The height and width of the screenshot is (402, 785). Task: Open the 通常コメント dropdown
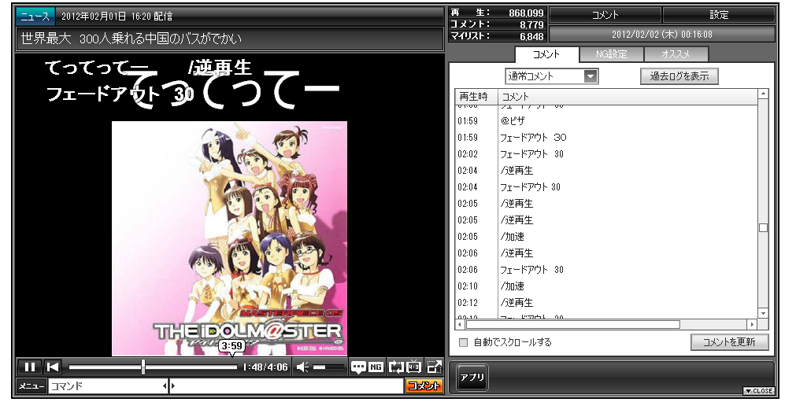coord(551,76)
